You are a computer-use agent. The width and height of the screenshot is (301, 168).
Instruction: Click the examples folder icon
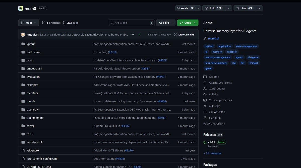click(x=23, y=85)
